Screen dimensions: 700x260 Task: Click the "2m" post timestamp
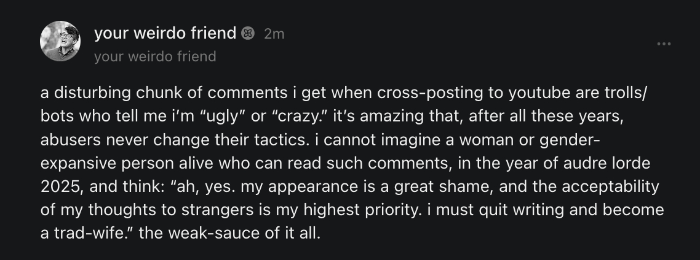click(x=274, y=34)
